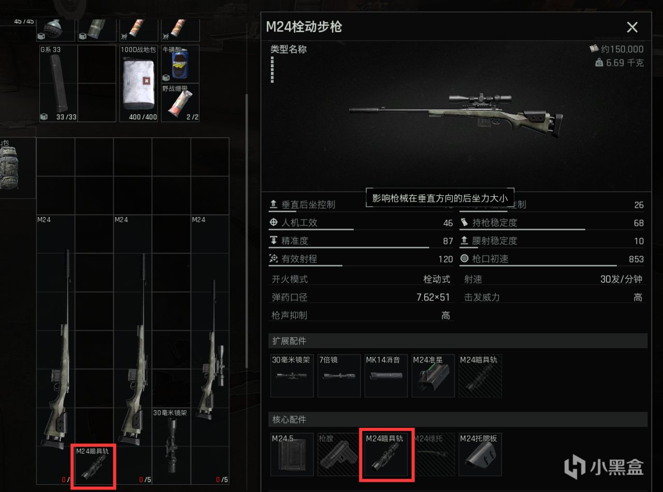
Task: Pick the M24瞄具轨 item in inventory grid
Action: (94, 466)
